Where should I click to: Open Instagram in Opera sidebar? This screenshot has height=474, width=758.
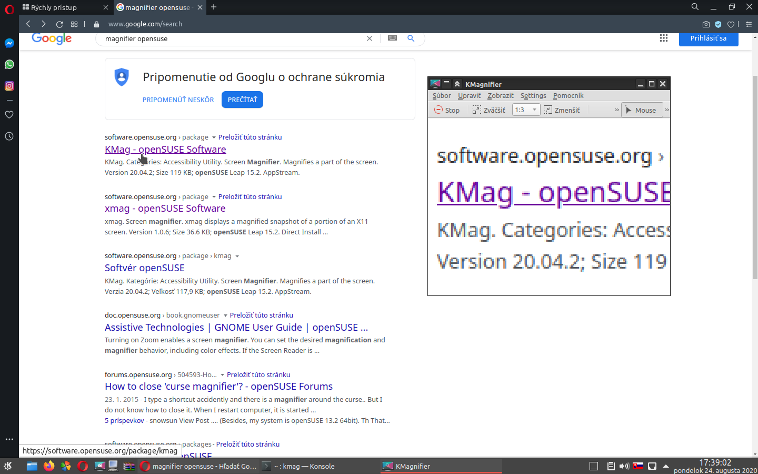[x=9, y=86]
